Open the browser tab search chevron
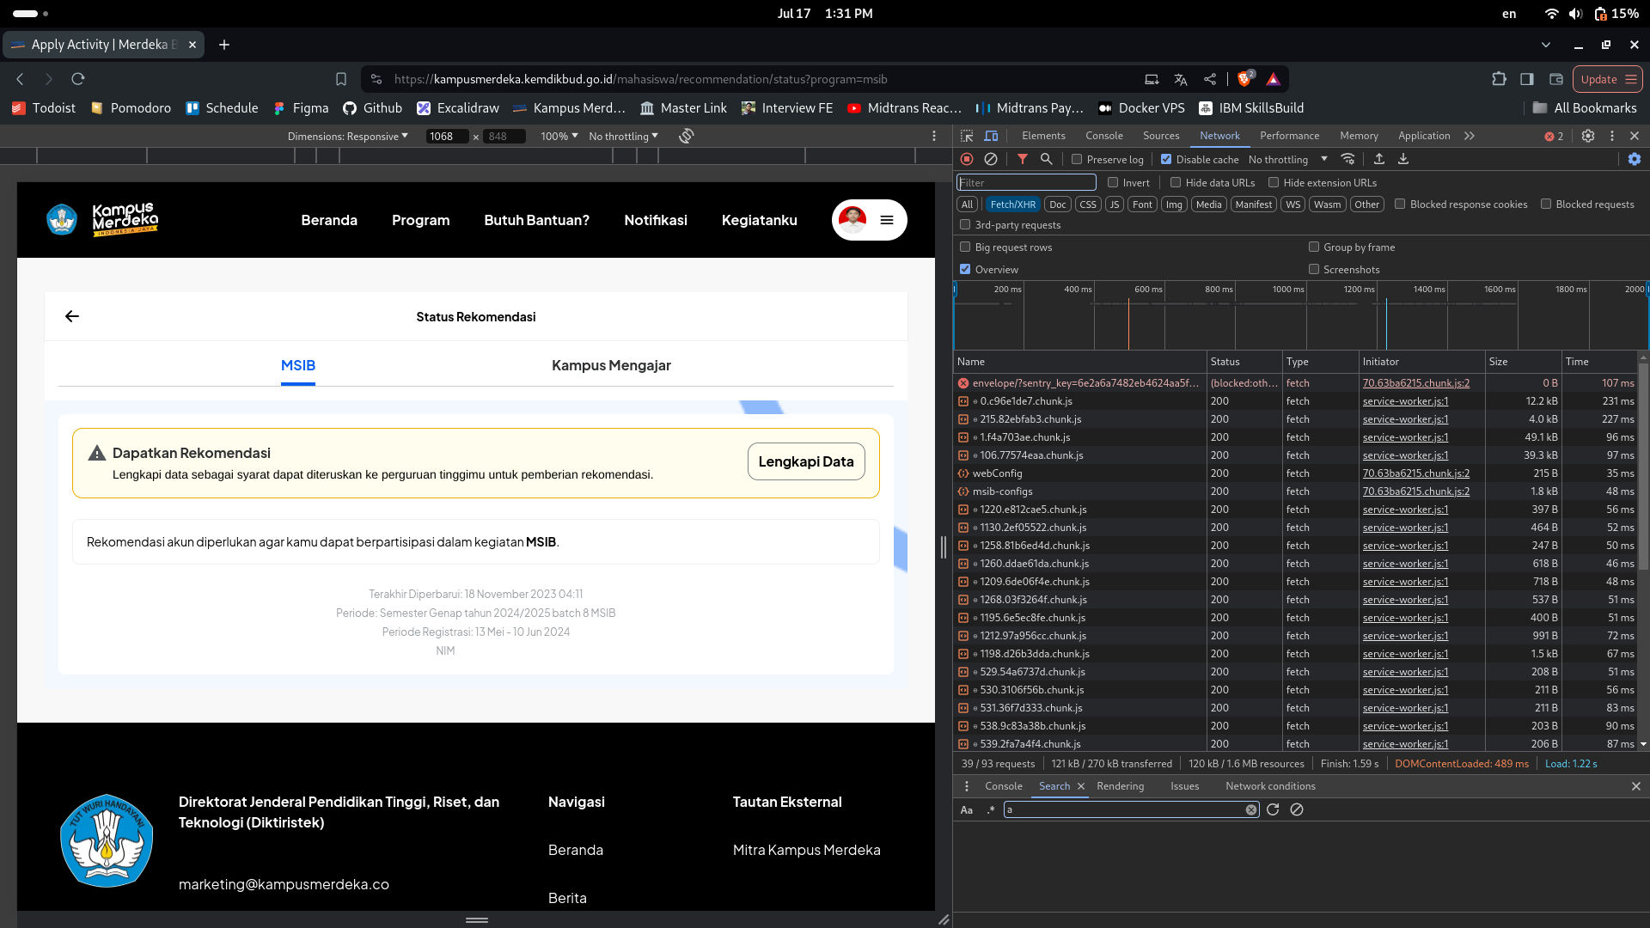Screen dimensions: 1650x928 (x=1546, y=45)
